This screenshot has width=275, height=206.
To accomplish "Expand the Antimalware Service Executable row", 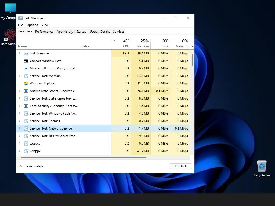I will 19,91.
